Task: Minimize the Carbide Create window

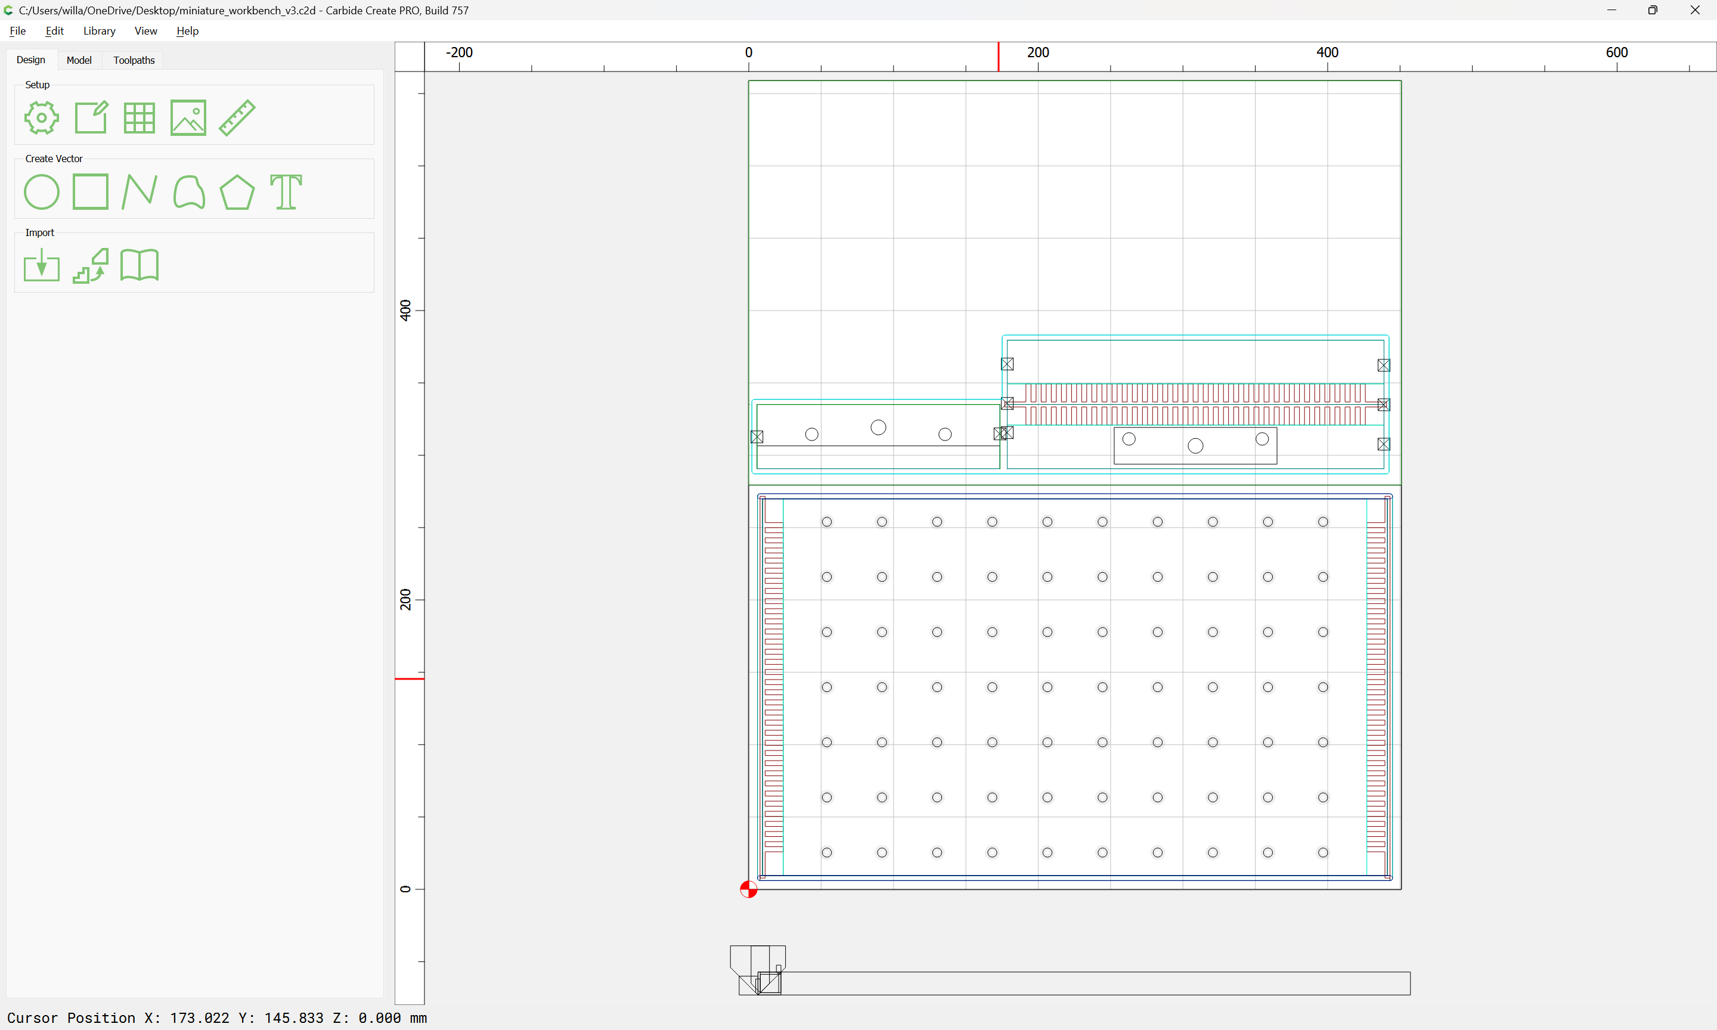Action: (1611, 10)
